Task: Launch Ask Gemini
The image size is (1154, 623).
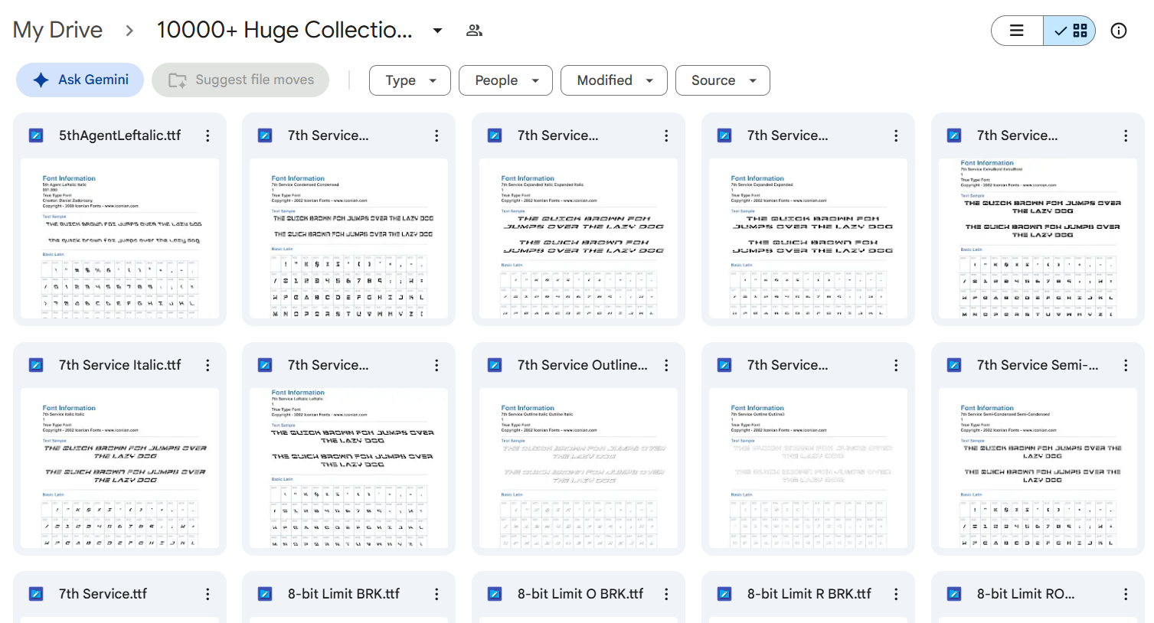Action: [x=80, y=80]
